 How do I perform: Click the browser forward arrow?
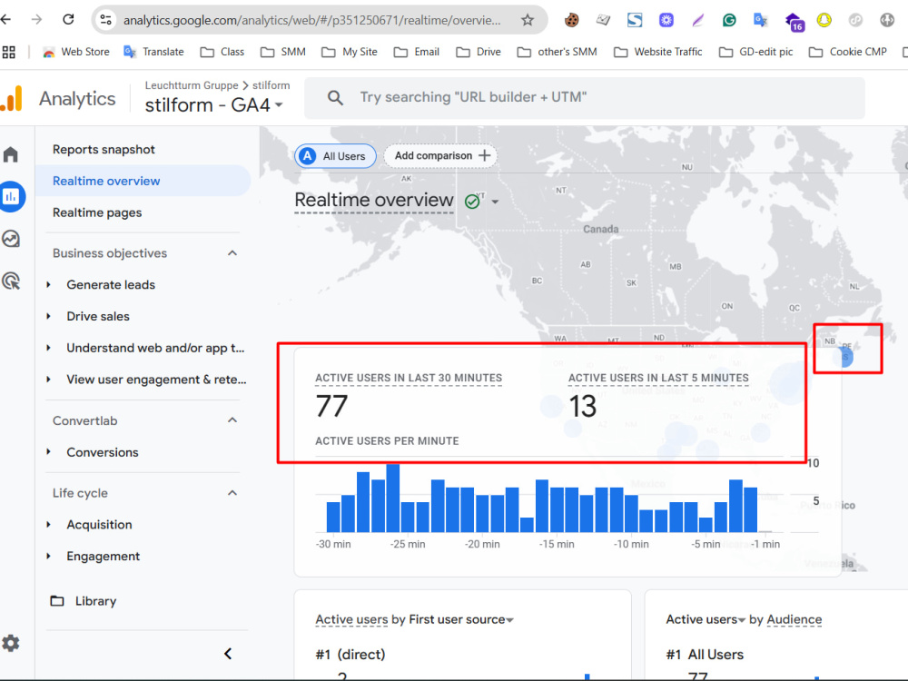[x=36, y=20]
